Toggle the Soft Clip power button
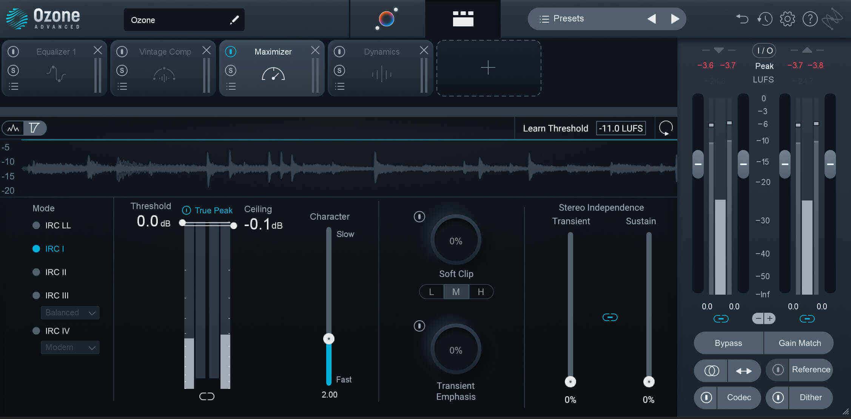 [x=419, y=217]
